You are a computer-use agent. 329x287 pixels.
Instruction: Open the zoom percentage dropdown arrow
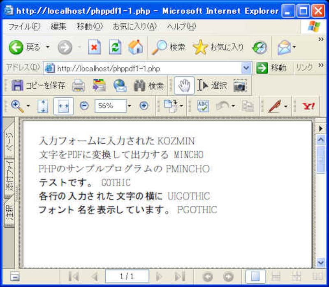pos(130,106)
